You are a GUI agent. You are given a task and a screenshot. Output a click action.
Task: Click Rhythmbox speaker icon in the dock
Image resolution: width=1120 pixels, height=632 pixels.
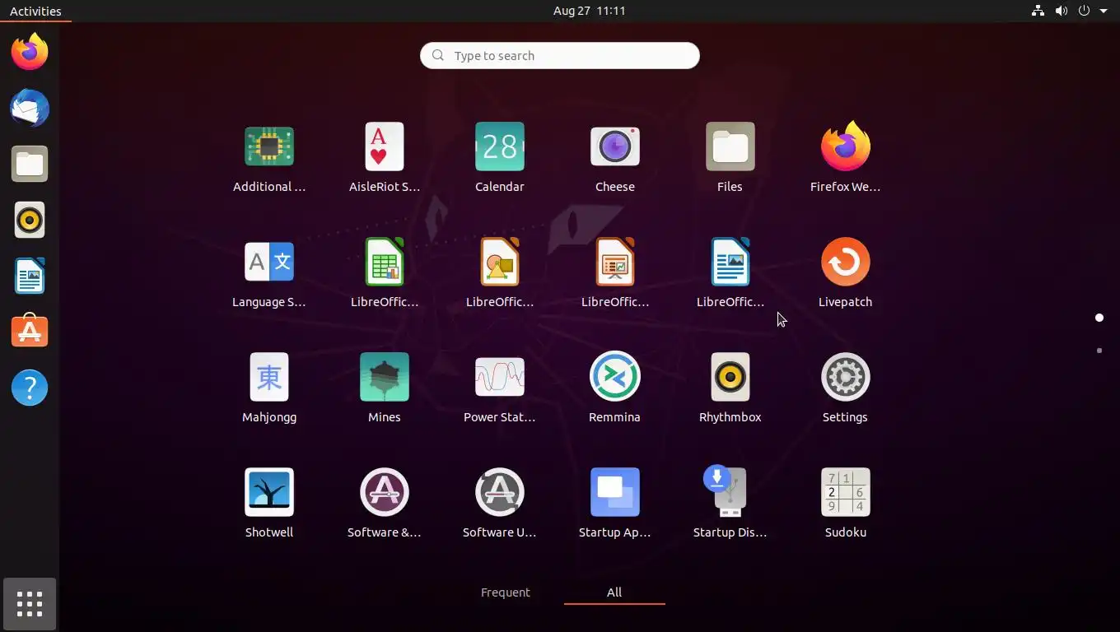point(30,221)
